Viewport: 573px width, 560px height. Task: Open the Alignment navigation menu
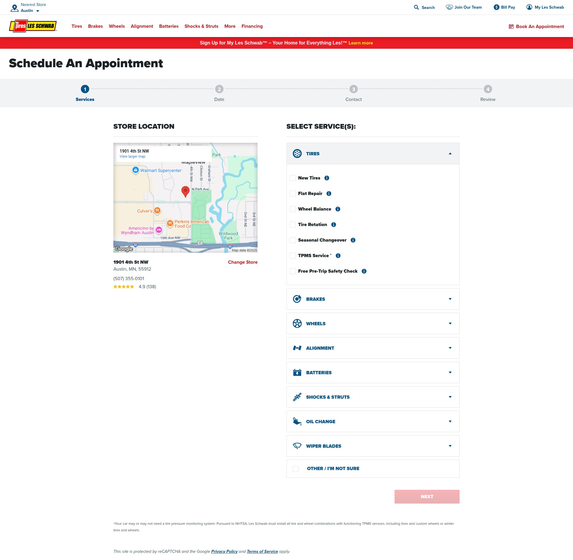(x=142, y=26)
